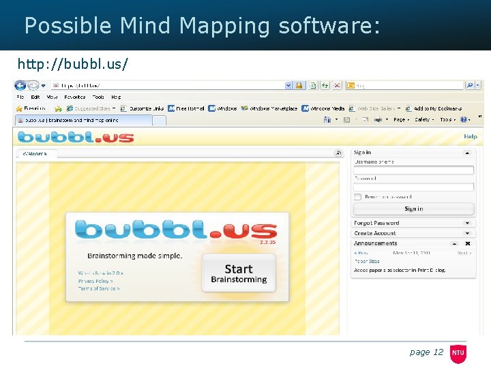
Task: Click the magnifier Search icon
Action: [470, 85]
